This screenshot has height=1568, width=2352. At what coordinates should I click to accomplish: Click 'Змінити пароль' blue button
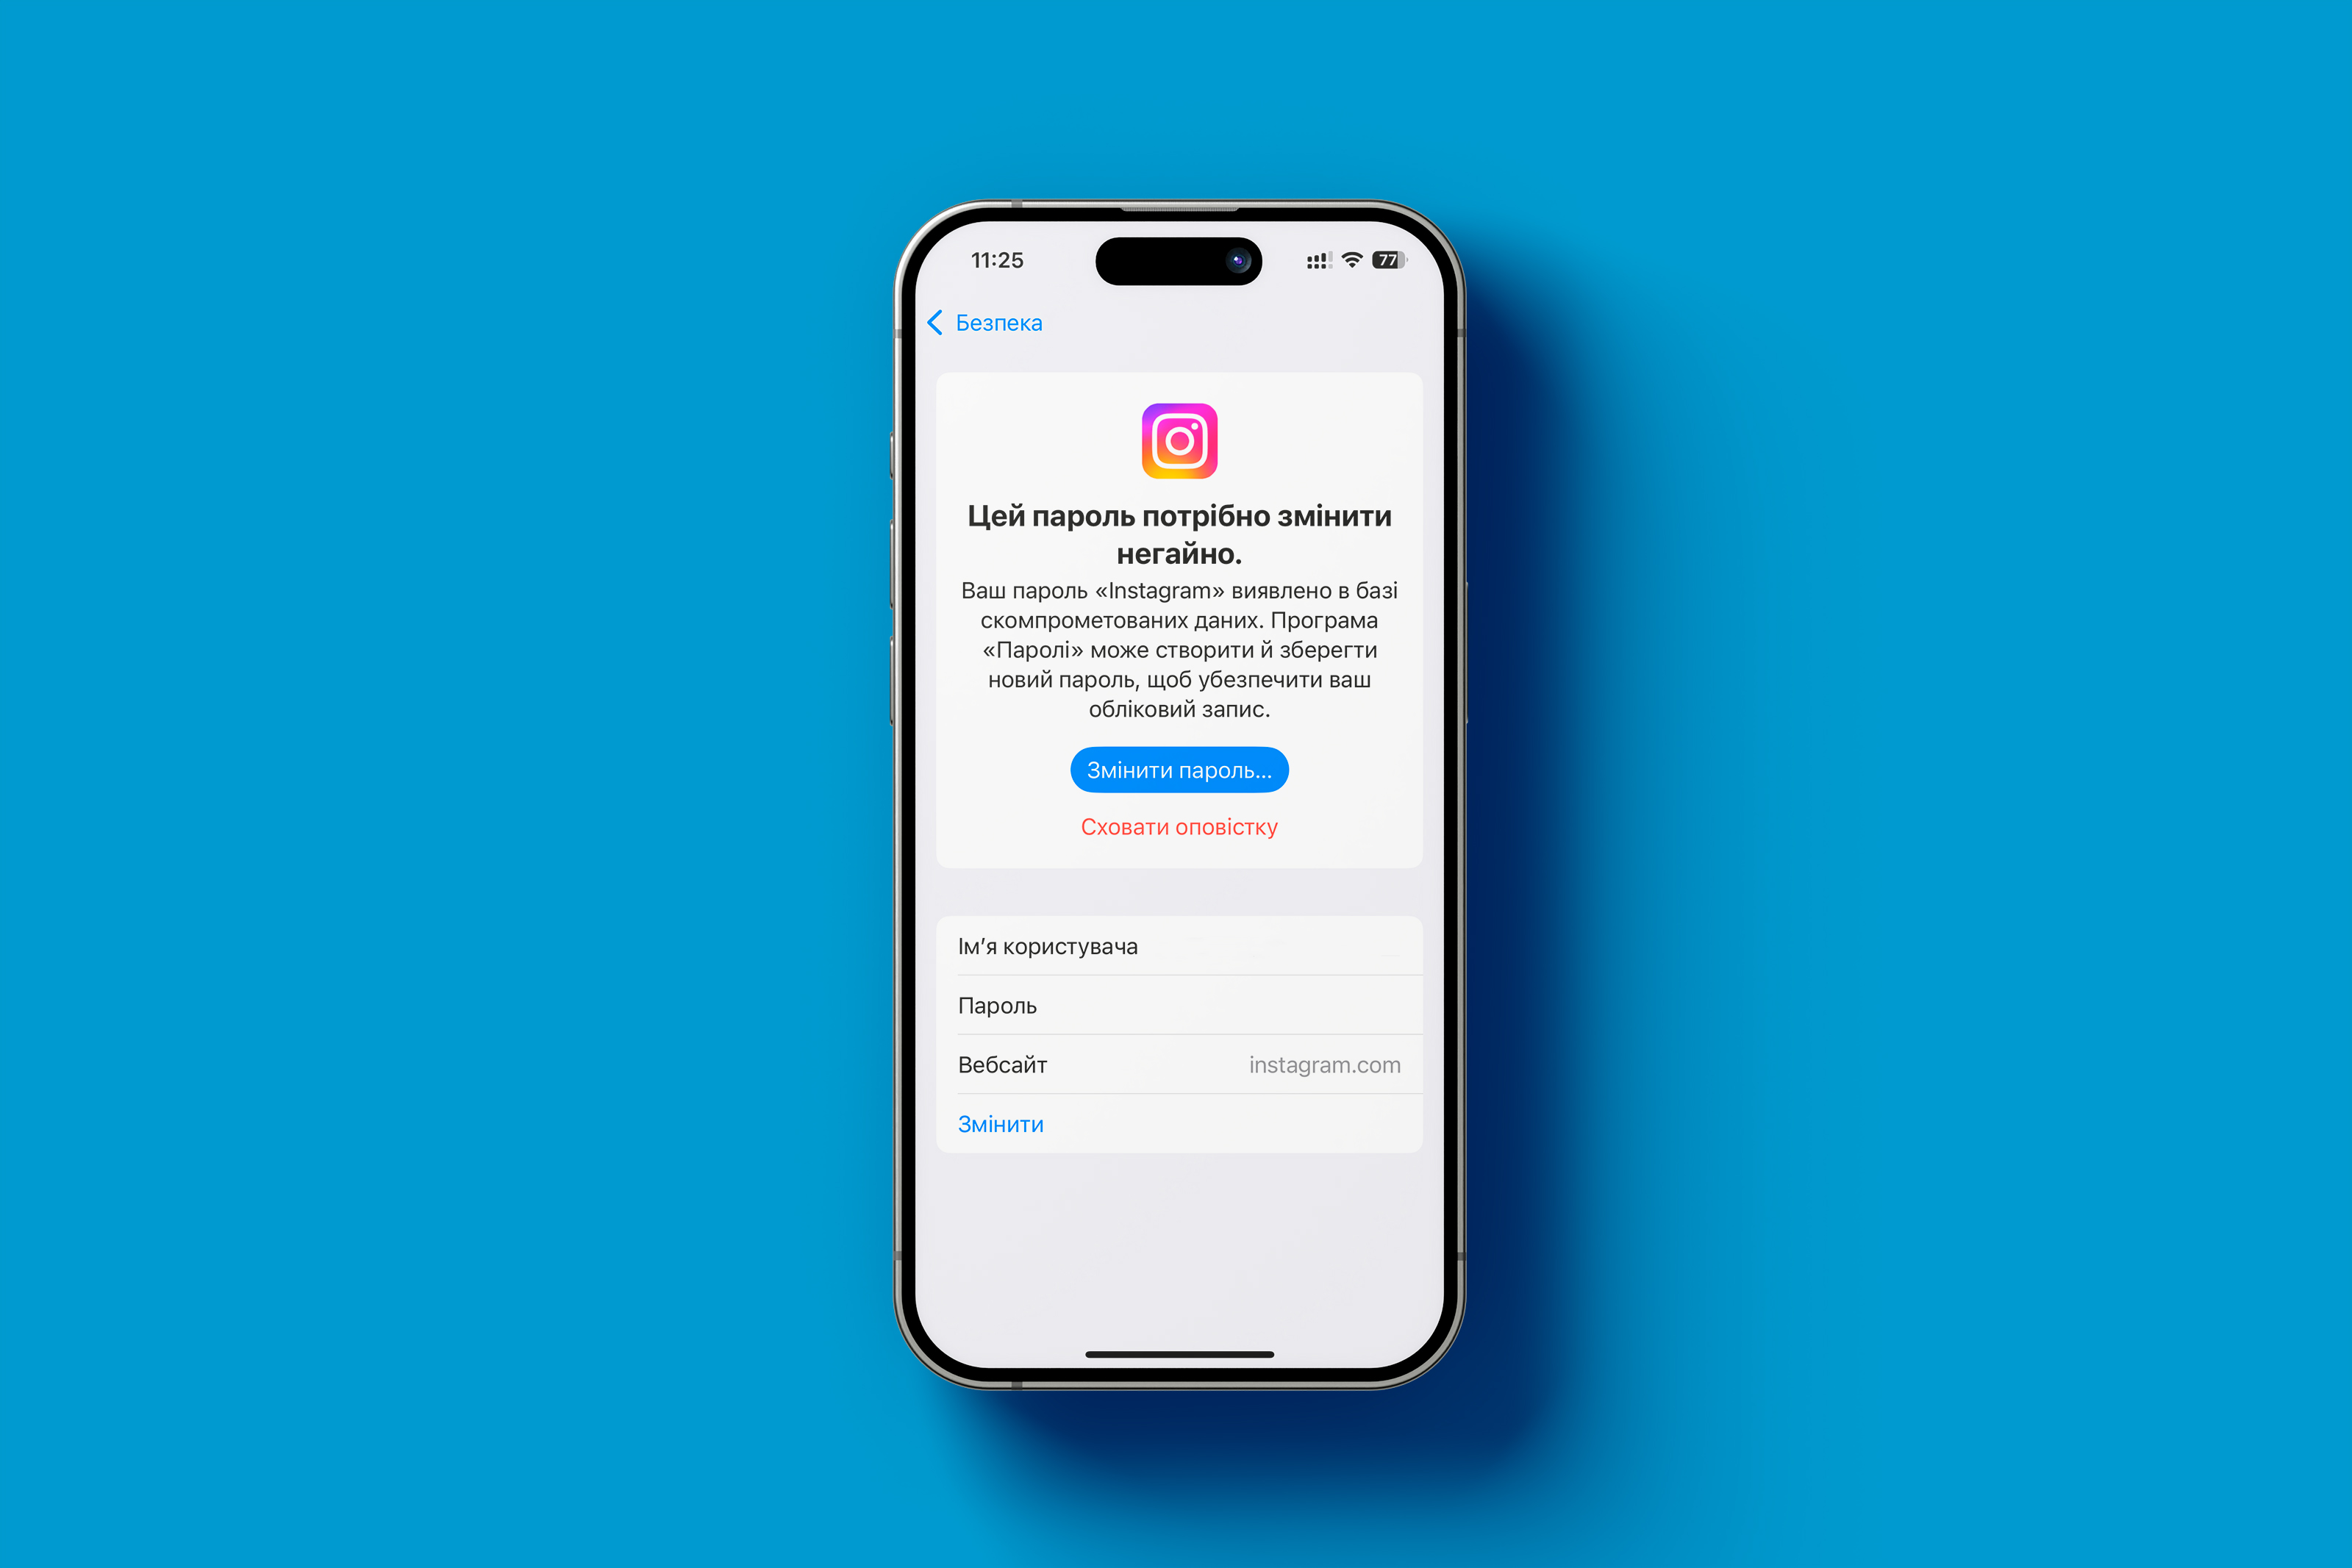1176,770
